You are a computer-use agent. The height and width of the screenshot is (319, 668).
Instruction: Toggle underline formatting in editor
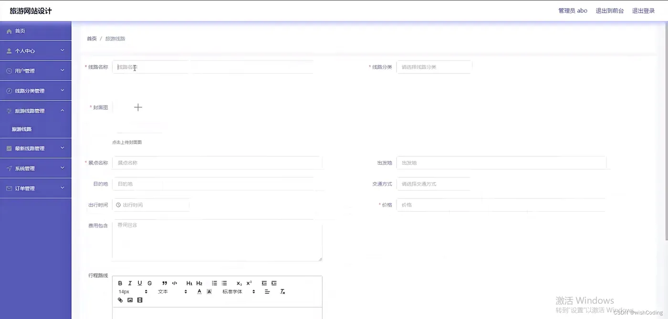coord(140,283)
